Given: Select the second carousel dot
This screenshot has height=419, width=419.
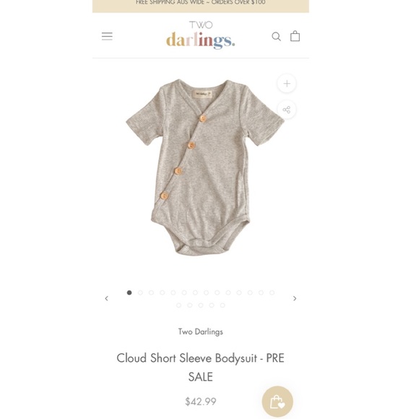Looking at the screenshot, I should coord(140,293).
